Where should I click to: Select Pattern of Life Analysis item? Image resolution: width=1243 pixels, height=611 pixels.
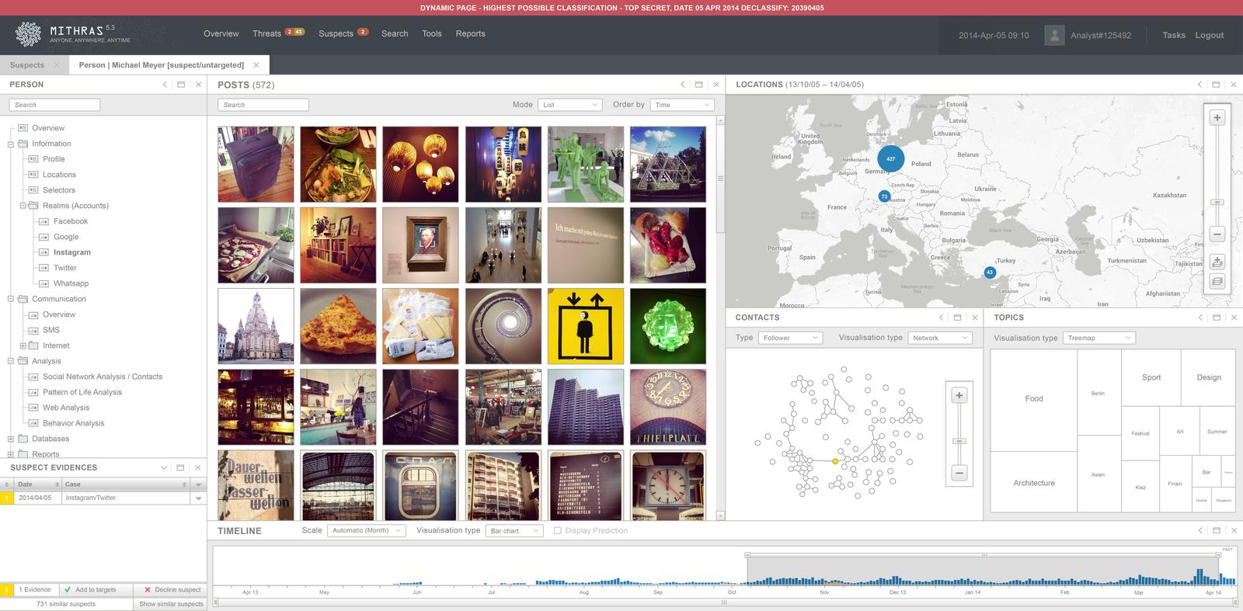point(82,392)
